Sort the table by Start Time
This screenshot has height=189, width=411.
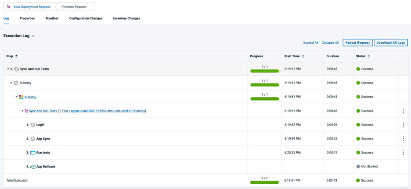click(x=303, y=56)
